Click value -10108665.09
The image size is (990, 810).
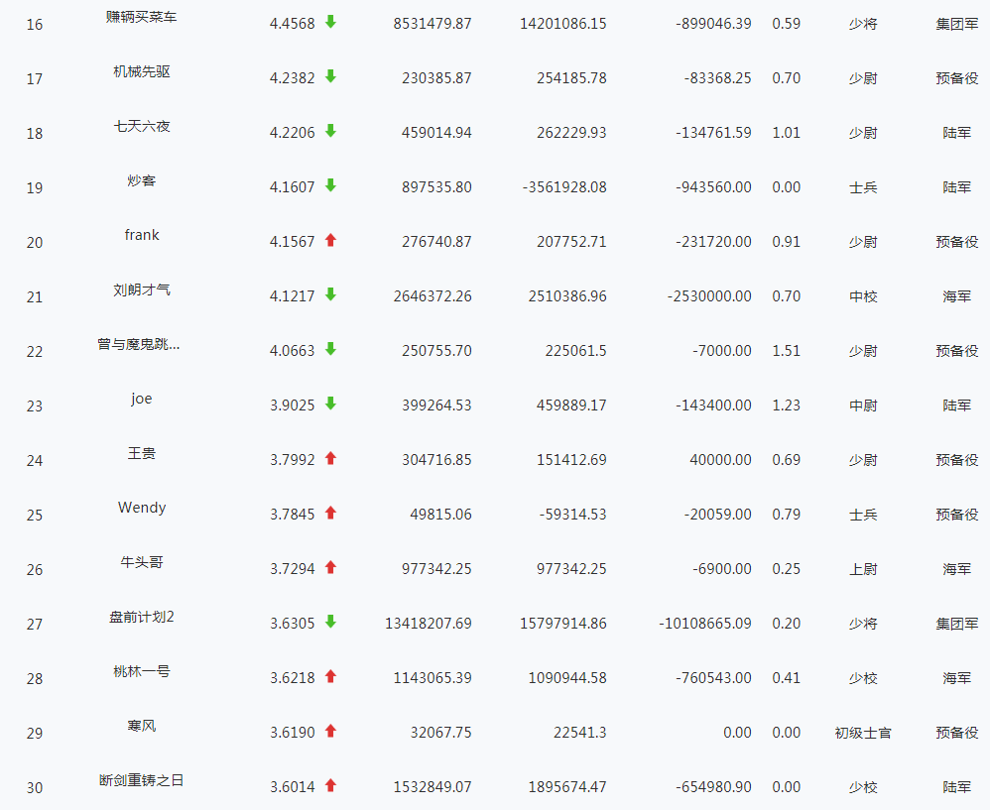(x=705, y=624)
